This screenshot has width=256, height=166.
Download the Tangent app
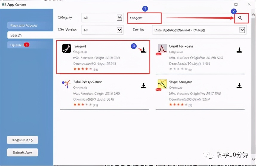144,50
